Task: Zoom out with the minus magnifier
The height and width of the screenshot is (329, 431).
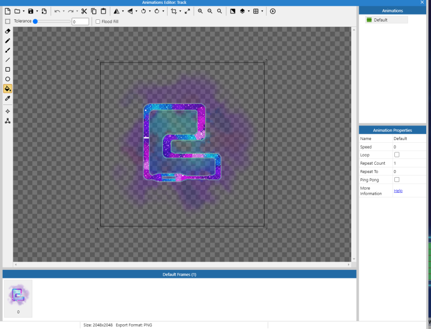Action: pyautogui.click(x=210, y=11)
